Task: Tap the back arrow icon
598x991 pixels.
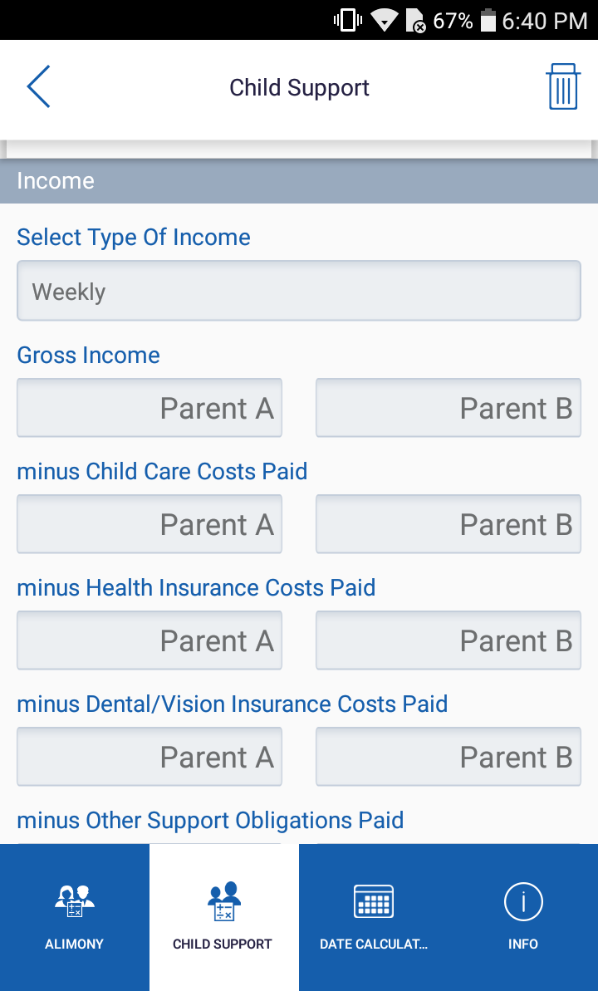Action: [38, 86]
